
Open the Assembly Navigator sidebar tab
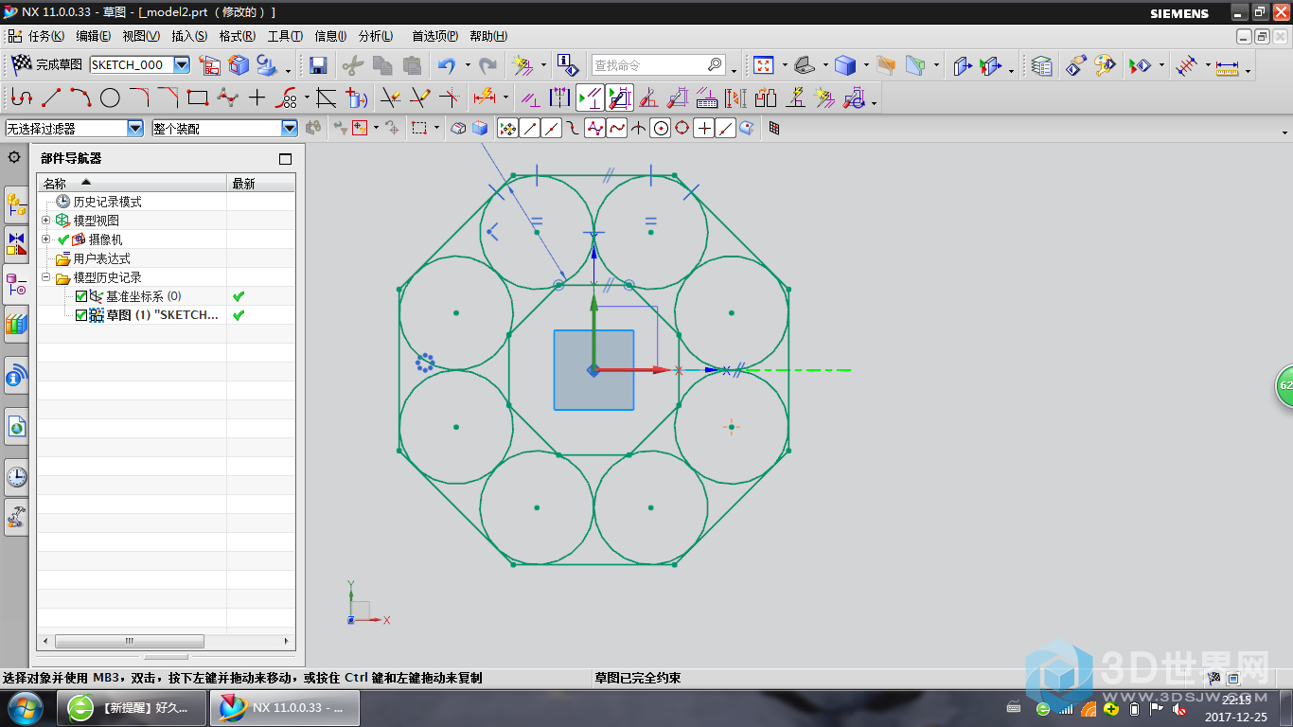click(17, 203)
